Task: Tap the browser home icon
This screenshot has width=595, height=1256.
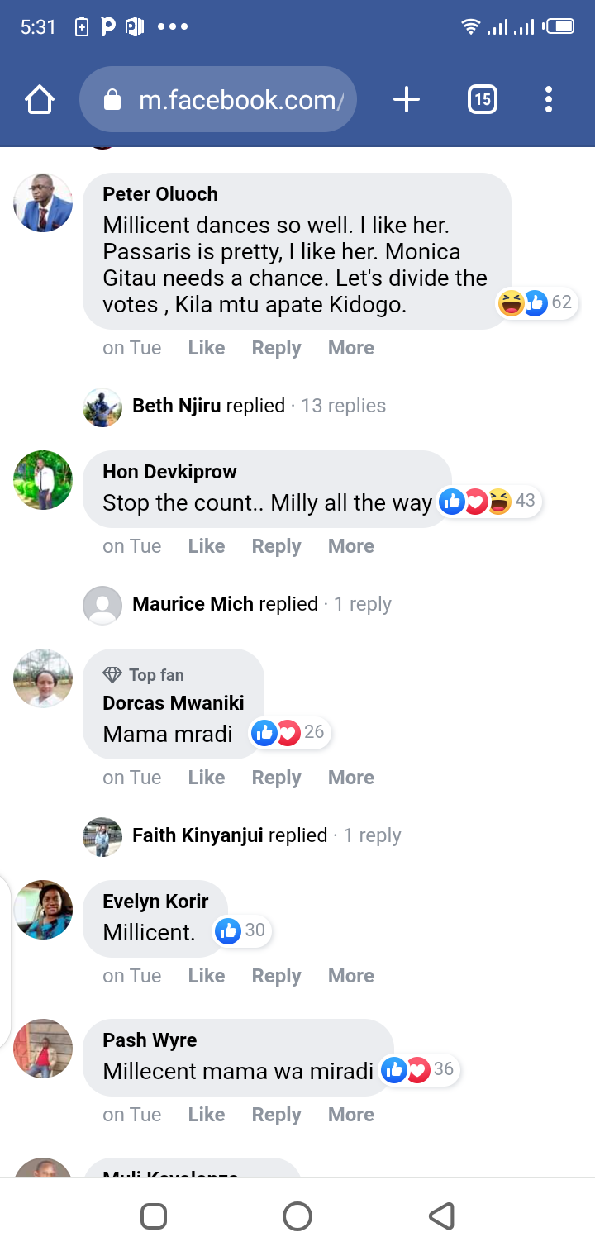Action: [x=40, y=100]
